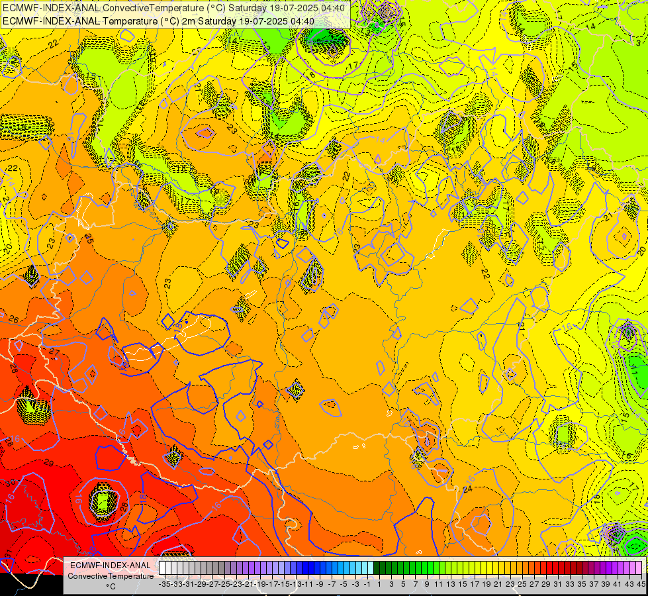Screen dimensions: 648x596
Task: Click the °C unit label in legend
Action: [x=111, y=587]
